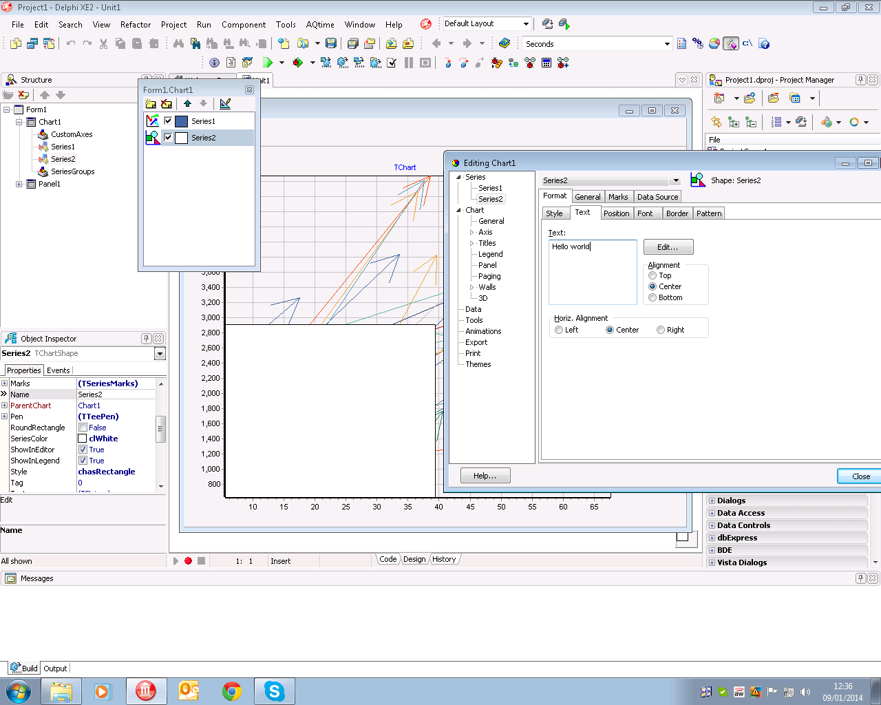This screenshot has height=705, width=881.
Task: Expand the Marks property in Object Inspector
Action: 4,383
